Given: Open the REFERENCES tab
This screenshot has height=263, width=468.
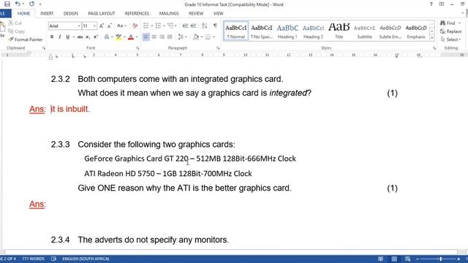Looking at the screenshot, I should pyautogui.click(x=137, y=13).
